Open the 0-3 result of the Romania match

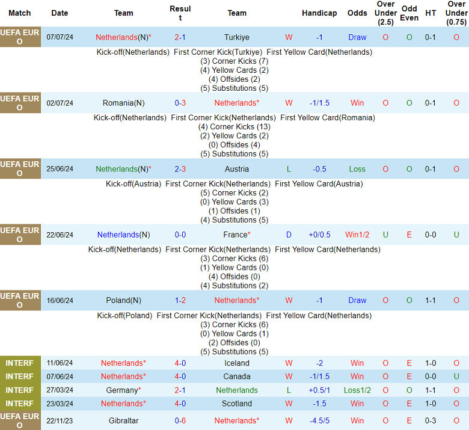[180, 103]
